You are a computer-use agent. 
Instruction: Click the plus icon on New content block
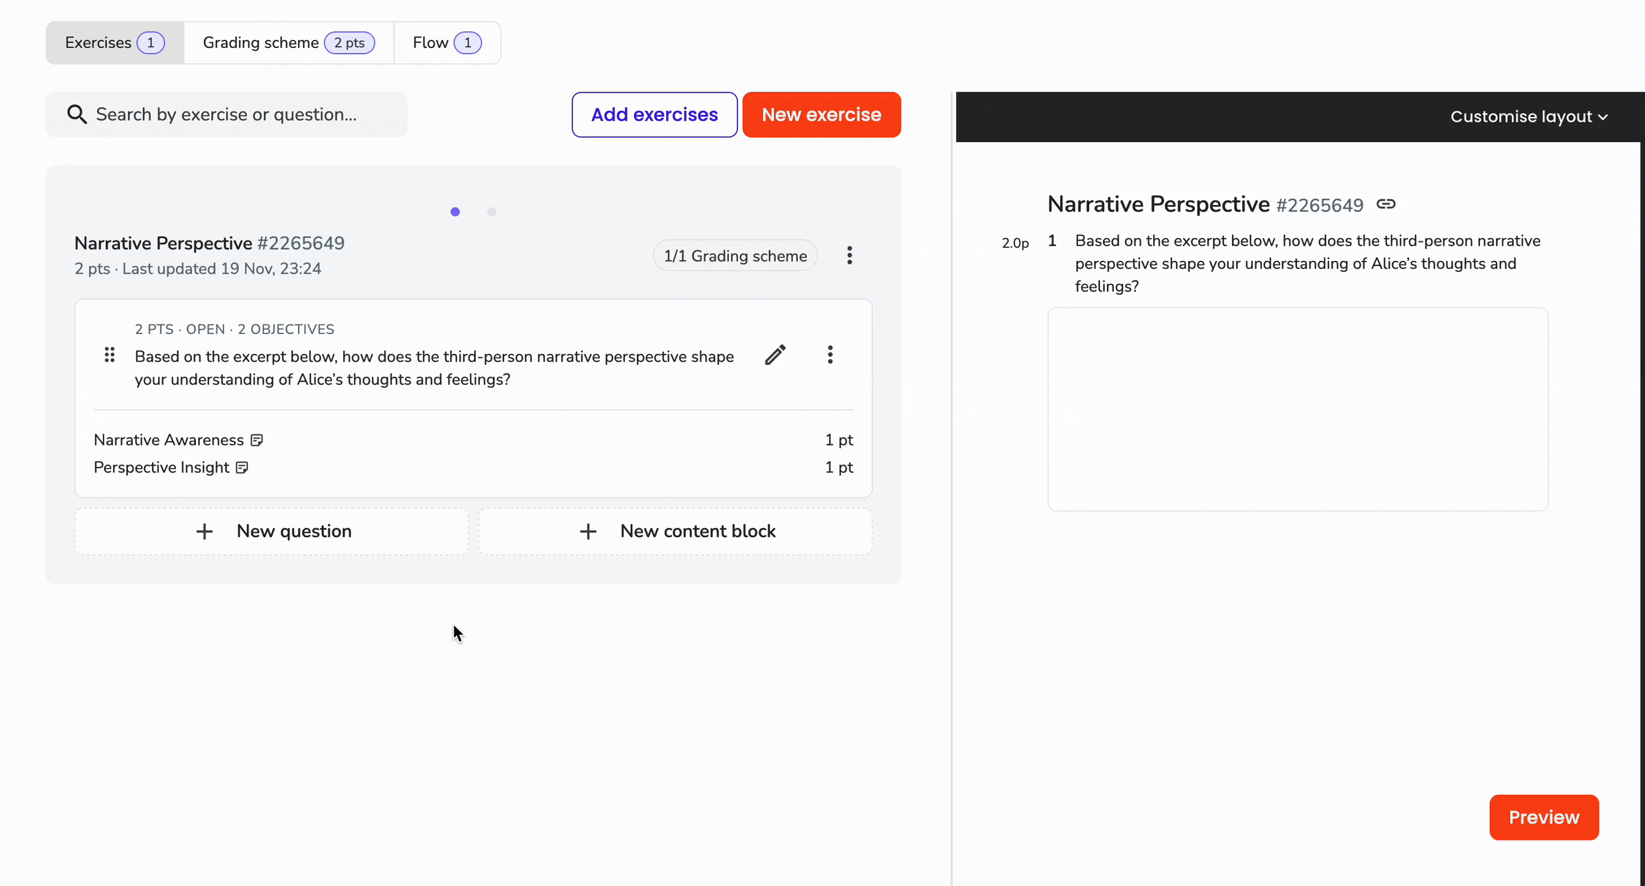click(x=588, y=531)
